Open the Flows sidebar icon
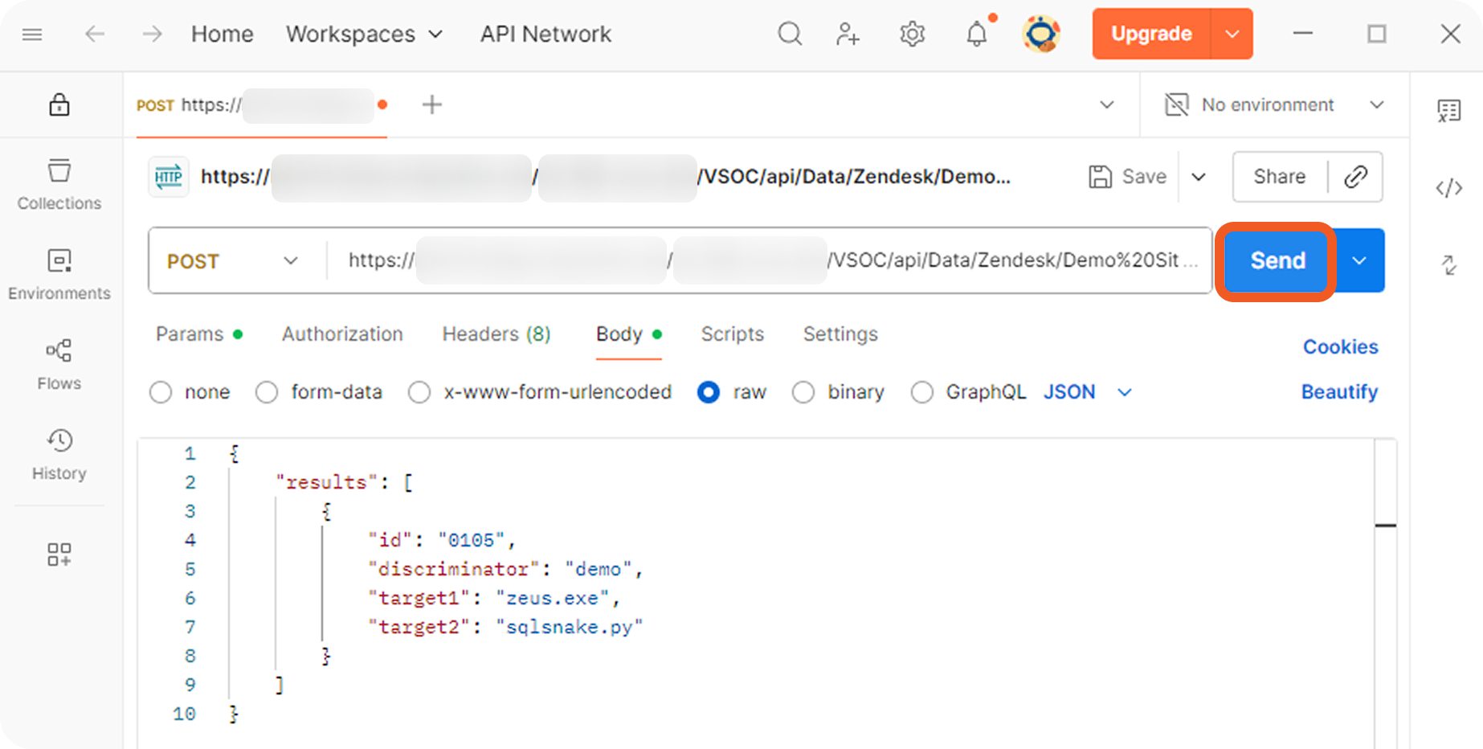This screenshot has height=749, width=1483. [59, 364]
